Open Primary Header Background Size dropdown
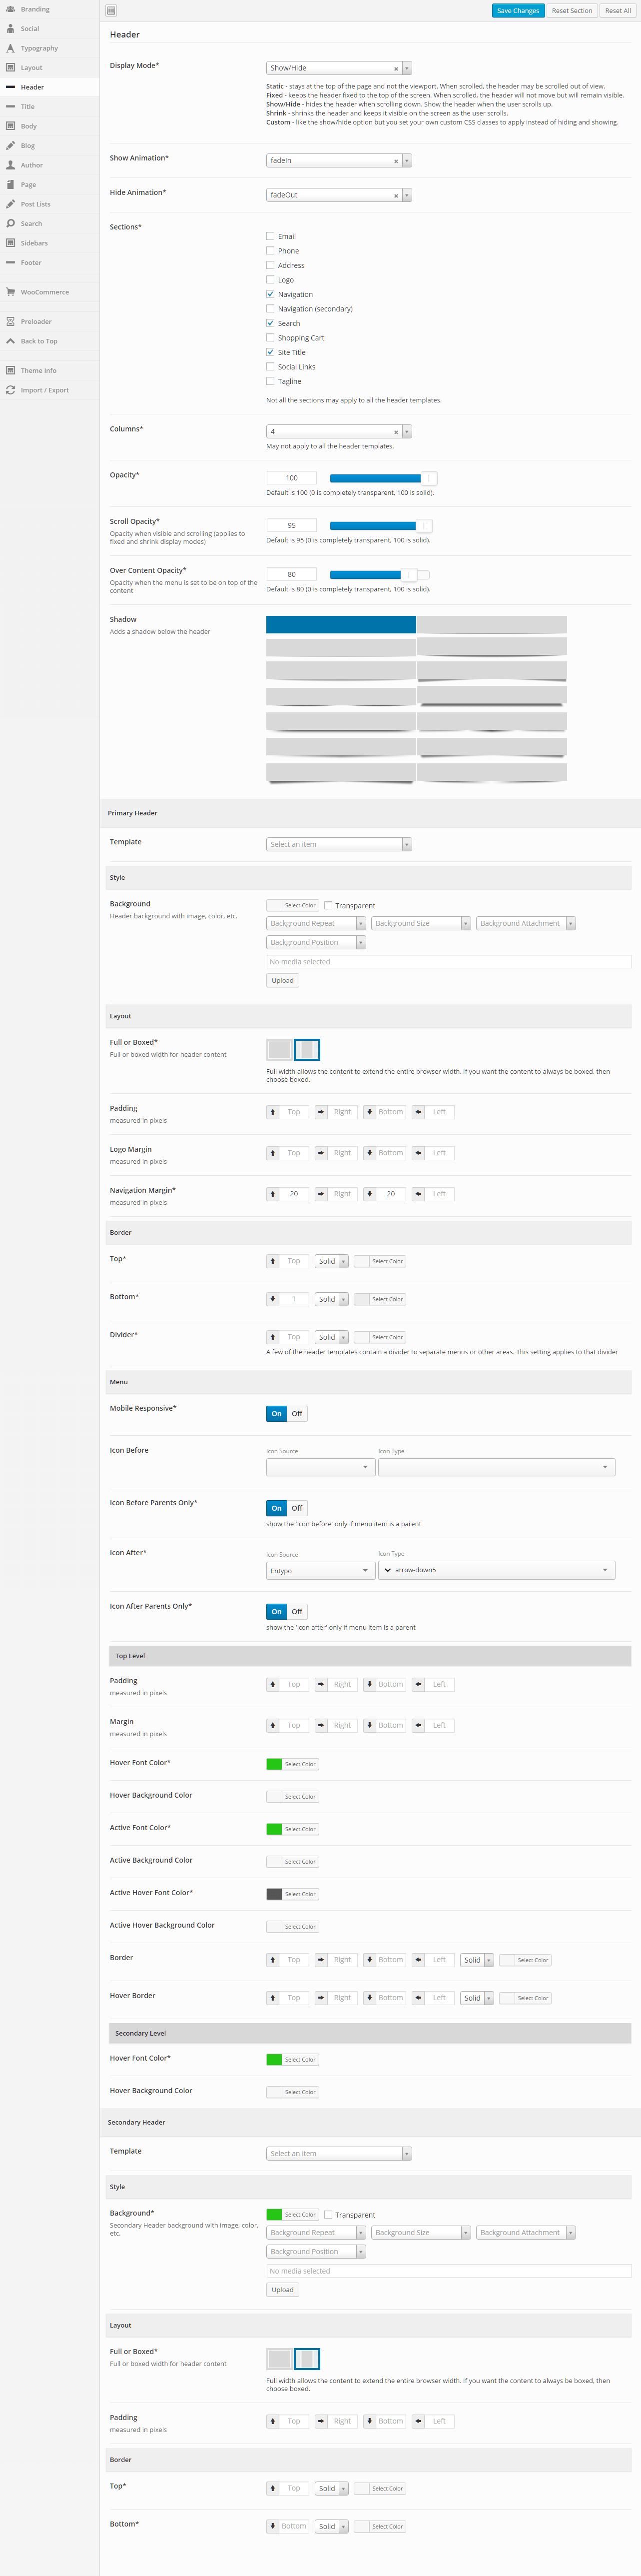This screenshot has width=641, height=2576. pos(421,923)
